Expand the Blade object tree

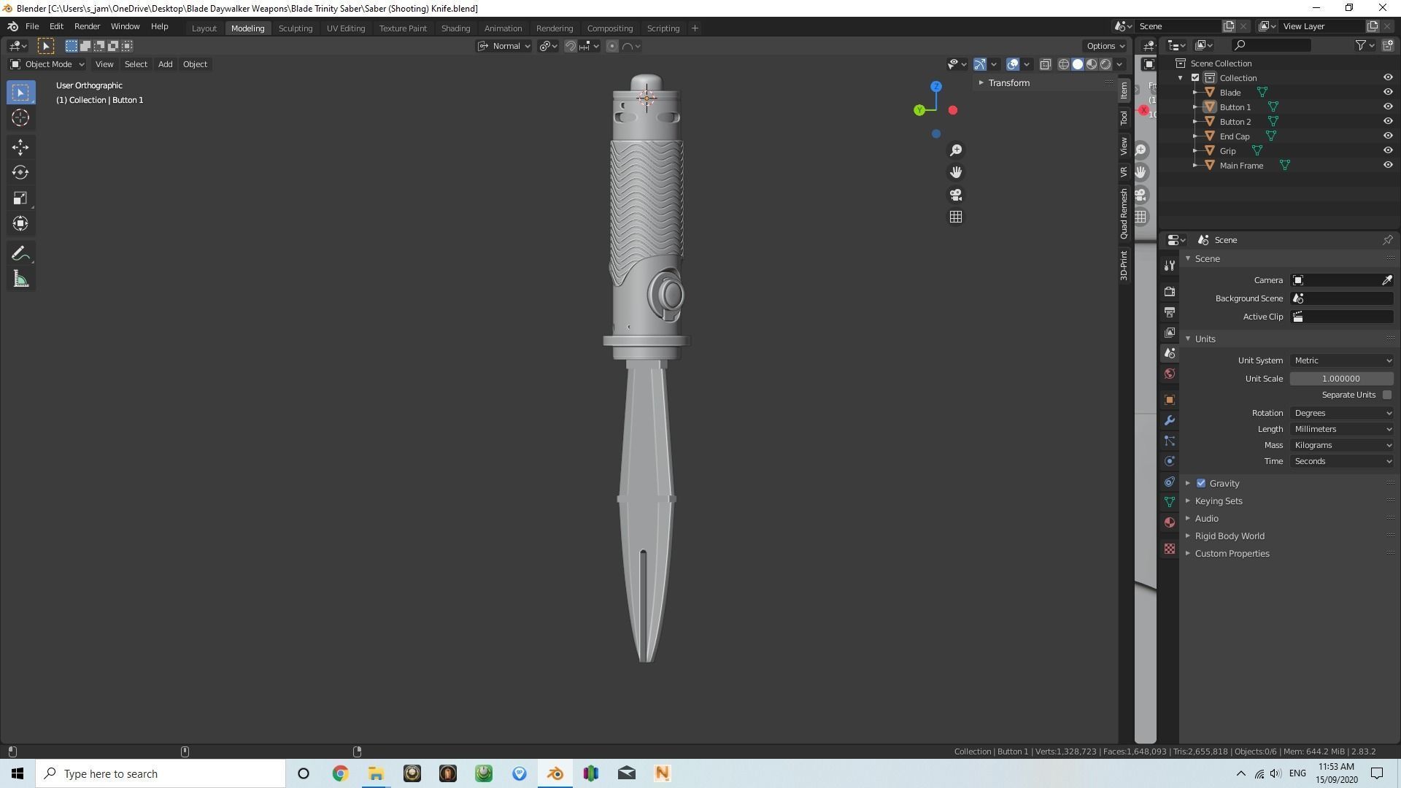pos(1195,93)
